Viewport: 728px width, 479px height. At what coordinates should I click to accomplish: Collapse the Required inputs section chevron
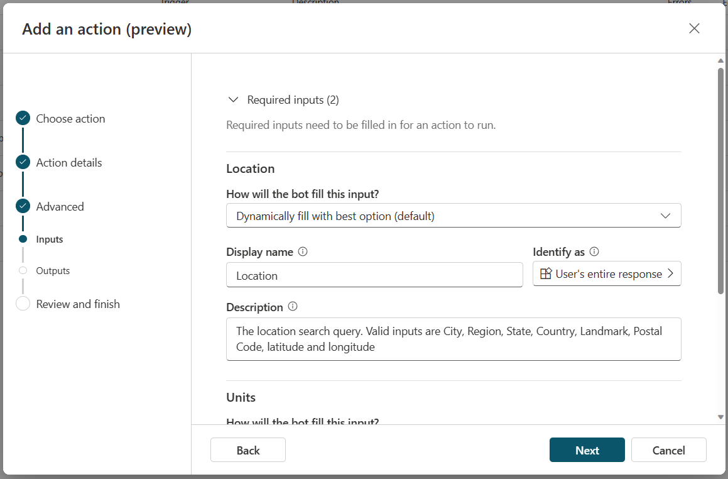(x=233, y=100)
